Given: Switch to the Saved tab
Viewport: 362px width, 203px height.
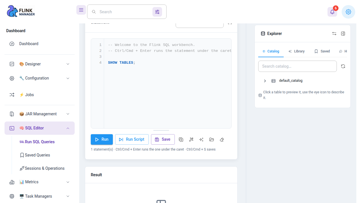Looking at the screenshot, I should 322,51.
